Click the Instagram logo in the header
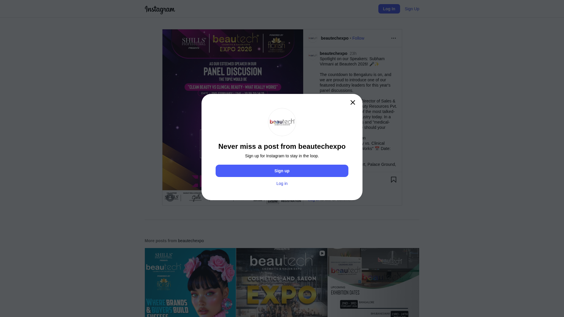Image resolution: width=564 pixels, height=317 pixels. tap(160, 10)
